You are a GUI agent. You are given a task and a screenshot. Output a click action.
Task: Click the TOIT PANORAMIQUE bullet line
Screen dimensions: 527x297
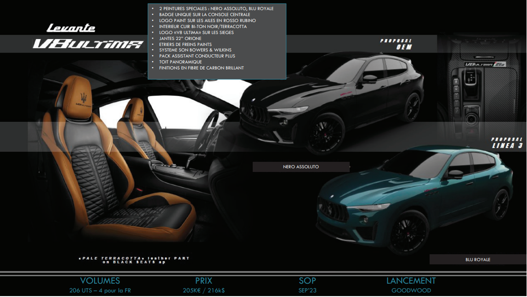[180, 62]
